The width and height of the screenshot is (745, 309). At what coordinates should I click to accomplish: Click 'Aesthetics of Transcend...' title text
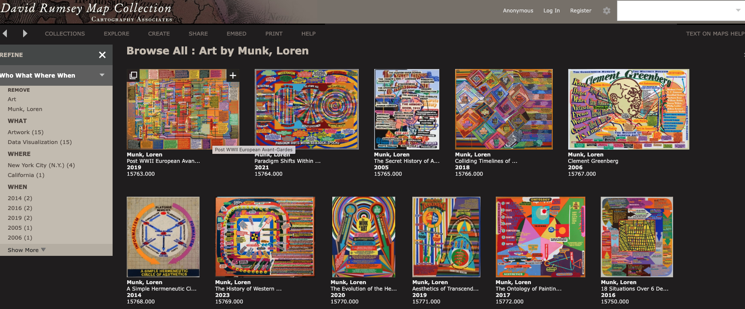click(x=445, y=289)
